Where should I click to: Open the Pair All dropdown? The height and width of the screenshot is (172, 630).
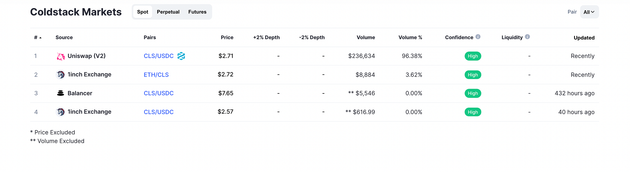point(589,12)
